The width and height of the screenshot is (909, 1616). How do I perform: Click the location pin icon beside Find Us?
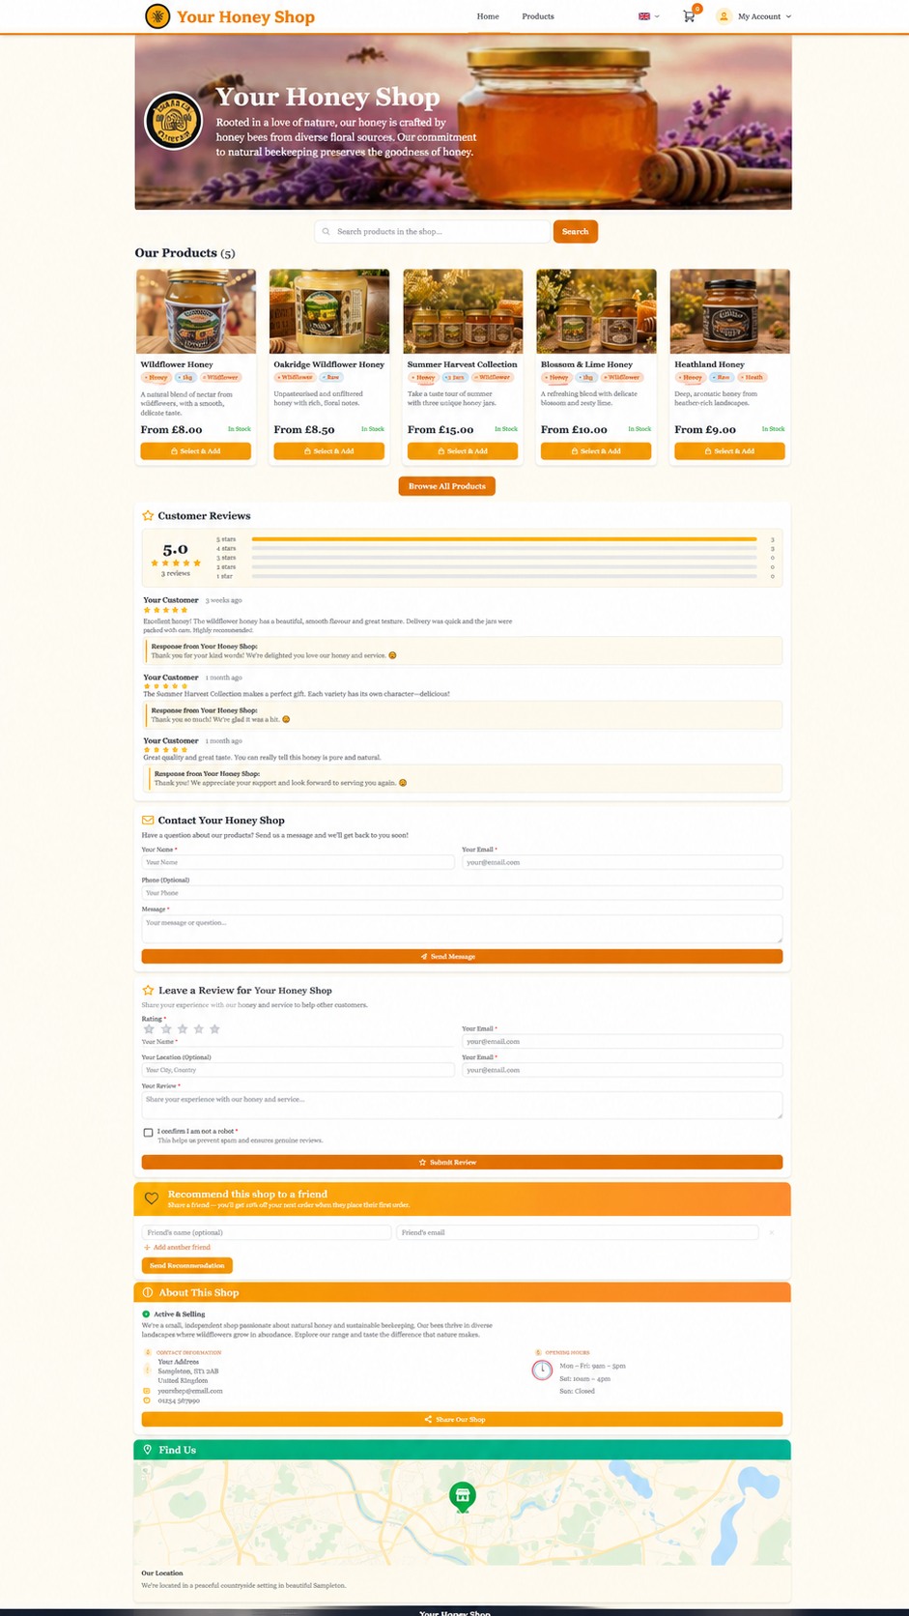[x=148, y=1450]
